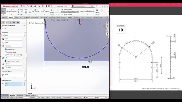
Task: Switch to the Evaluate tab
Action: 77,17
